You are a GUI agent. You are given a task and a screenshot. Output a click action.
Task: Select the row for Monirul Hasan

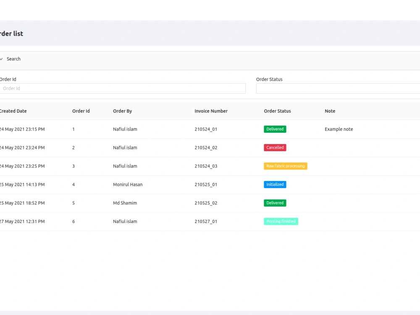pos(127,184)
